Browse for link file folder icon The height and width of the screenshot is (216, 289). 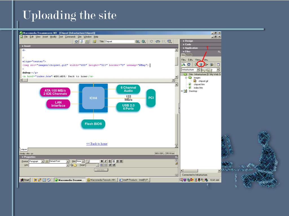75,165
